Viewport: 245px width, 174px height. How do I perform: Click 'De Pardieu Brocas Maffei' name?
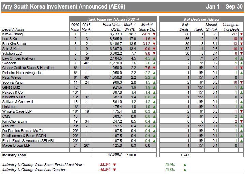coord(22,131)
